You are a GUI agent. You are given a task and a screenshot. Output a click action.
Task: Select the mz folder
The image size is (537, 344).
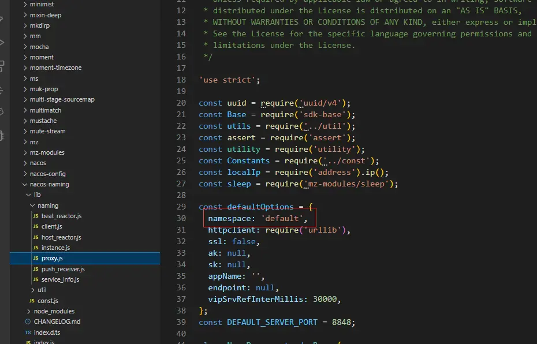tap(34, 142)
